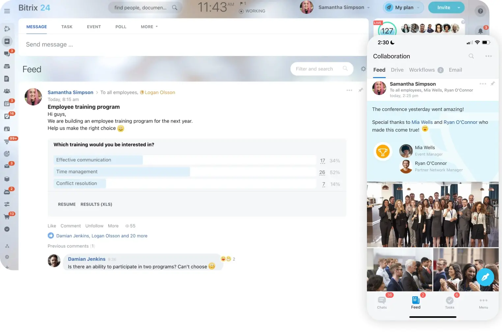Open Invite dropdown arrow
502x334 pixels.
(459, 8)
